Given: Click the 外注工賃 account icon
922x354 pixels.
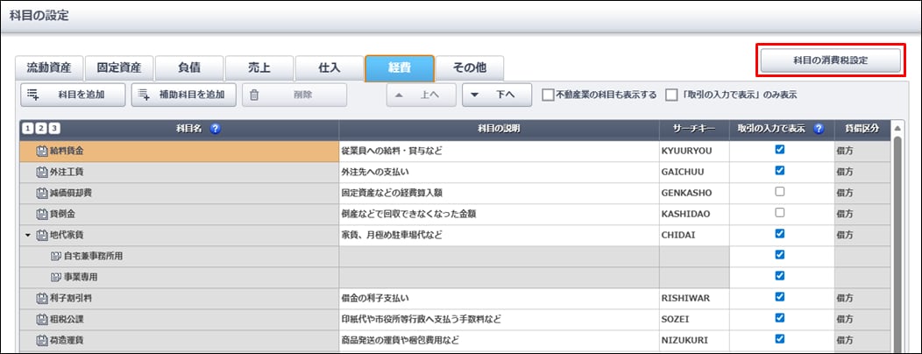Looking at the screenshot, I should pos(41,173).
